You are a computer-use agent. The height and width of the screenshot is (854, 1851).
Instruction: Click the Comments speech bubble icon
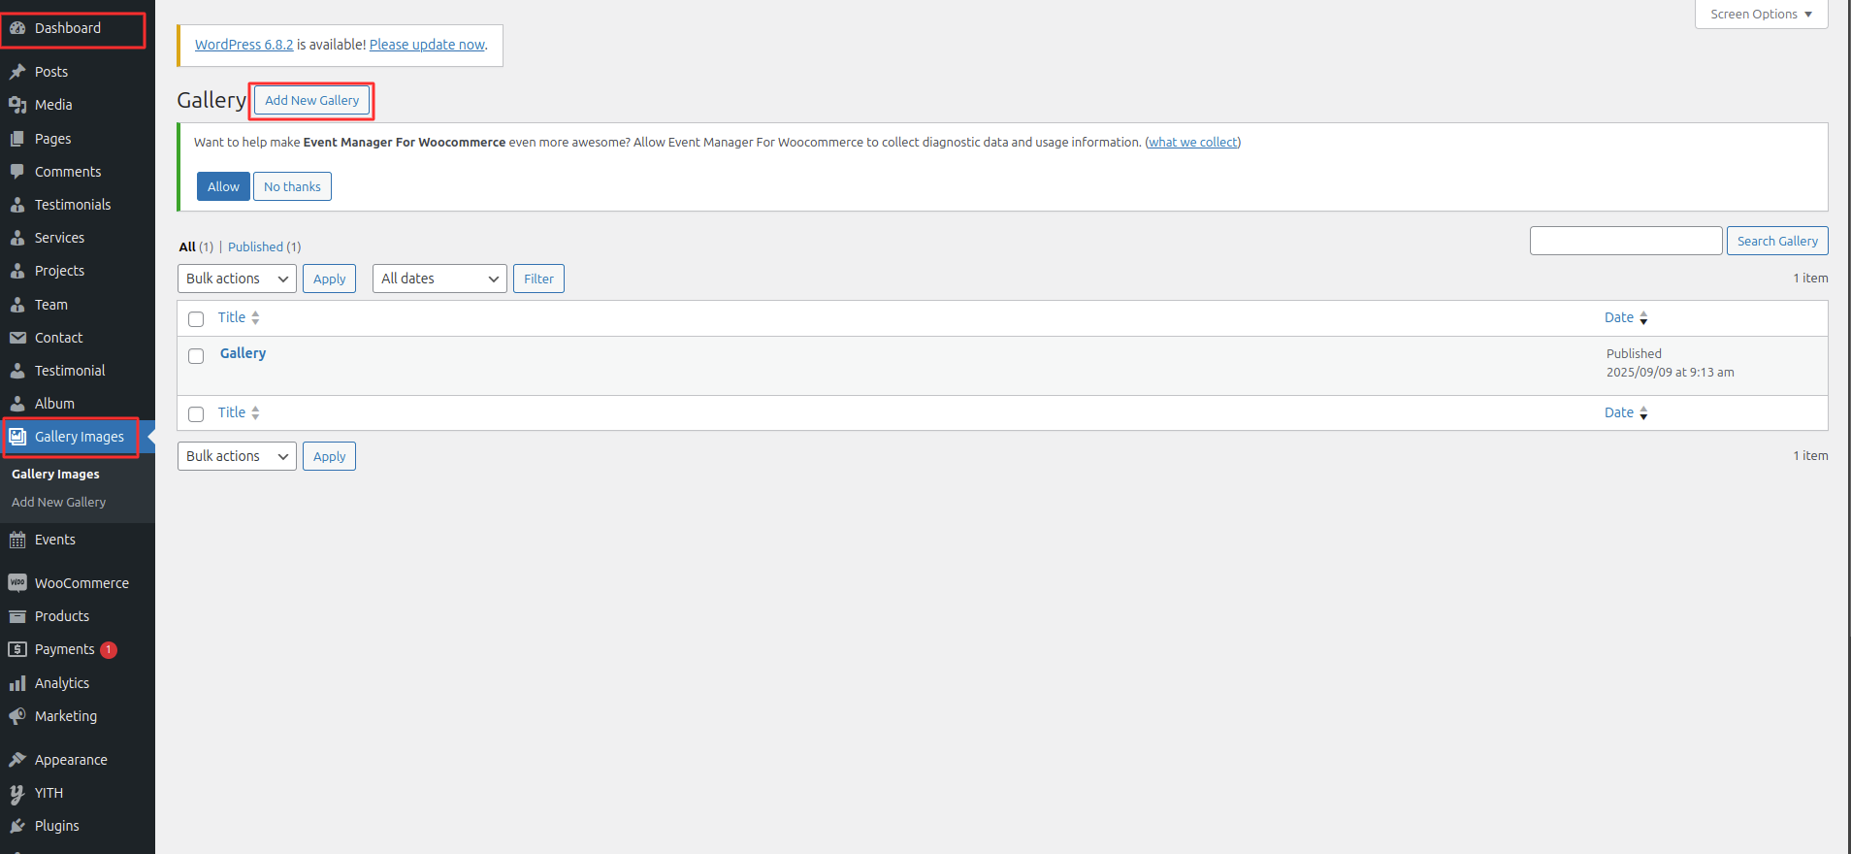pos(17,172)
